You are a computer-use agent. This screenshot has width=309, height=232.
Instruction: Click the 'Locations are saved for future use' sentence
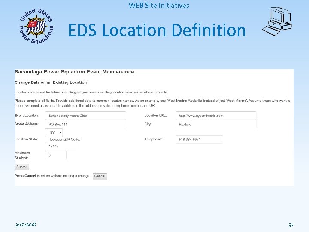(x=92, y=92)
